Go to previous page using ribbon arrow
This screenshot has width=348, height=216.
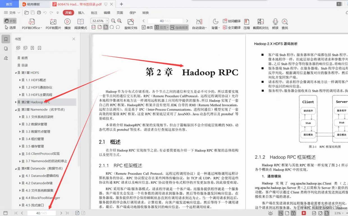(143, 21)
